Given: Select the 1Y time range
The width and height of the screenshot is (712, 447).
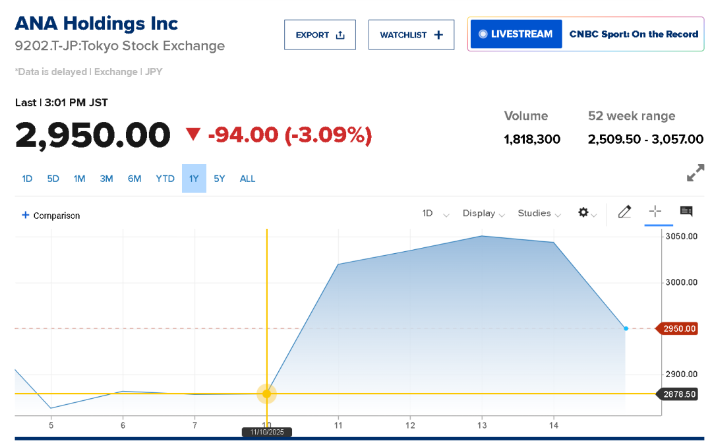Looking at the screenshot, I should (x=194, y=179).
